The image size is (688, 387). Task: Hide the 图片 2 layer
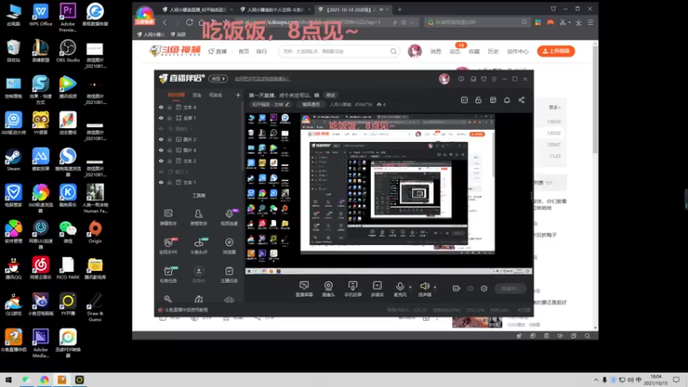click(x=161, y=139)
